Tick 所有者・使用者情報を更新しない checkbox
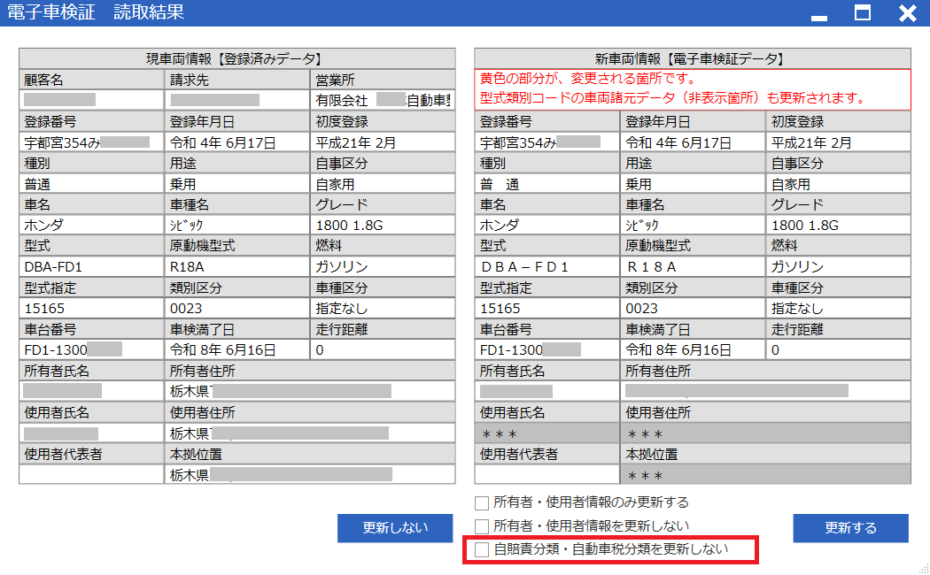Screen dimensions: 930x575 click(482, 526)
